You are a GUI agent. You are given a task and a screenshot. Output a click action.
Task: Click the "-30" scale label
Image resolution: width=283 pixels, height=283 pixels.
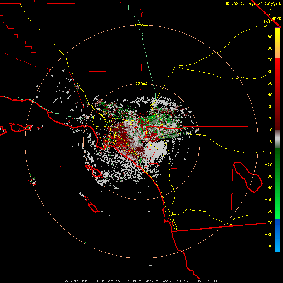click(269, 176)
